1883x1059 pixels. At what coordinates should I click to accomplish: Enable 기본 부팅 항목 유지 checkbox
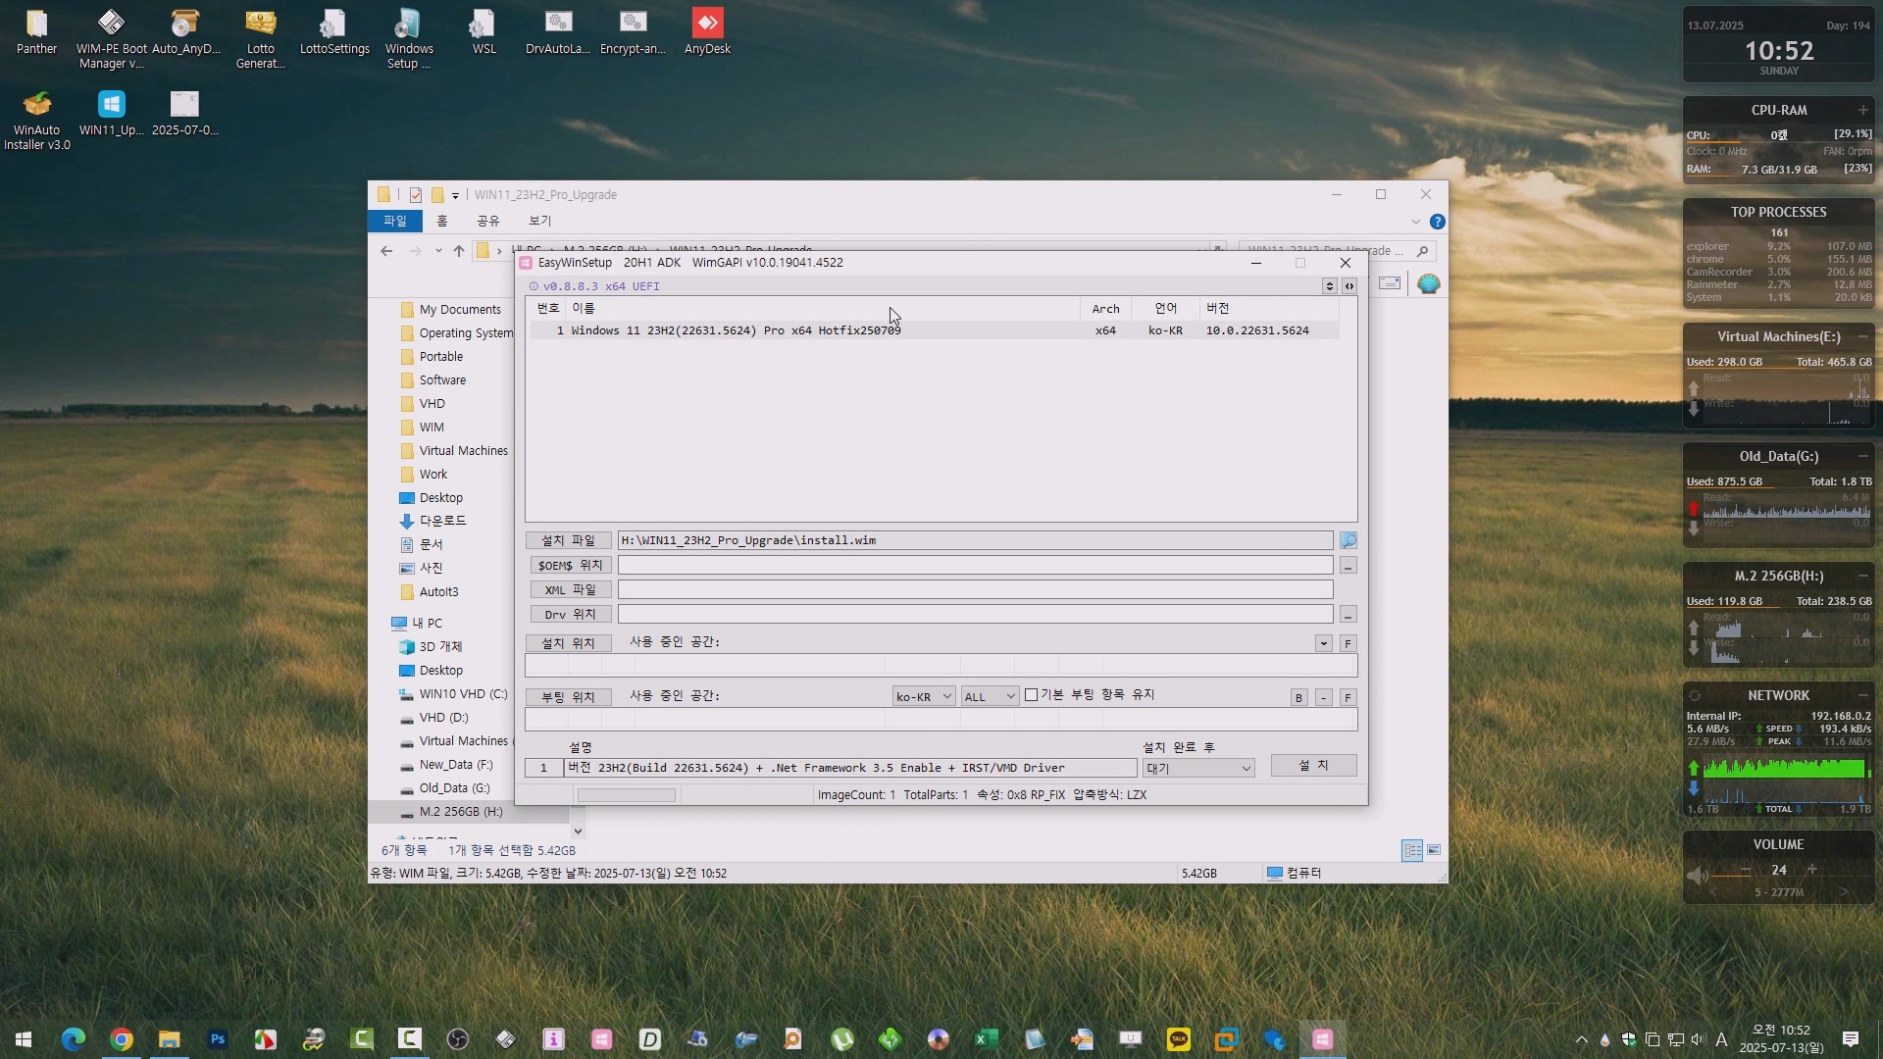(1031, 695)
